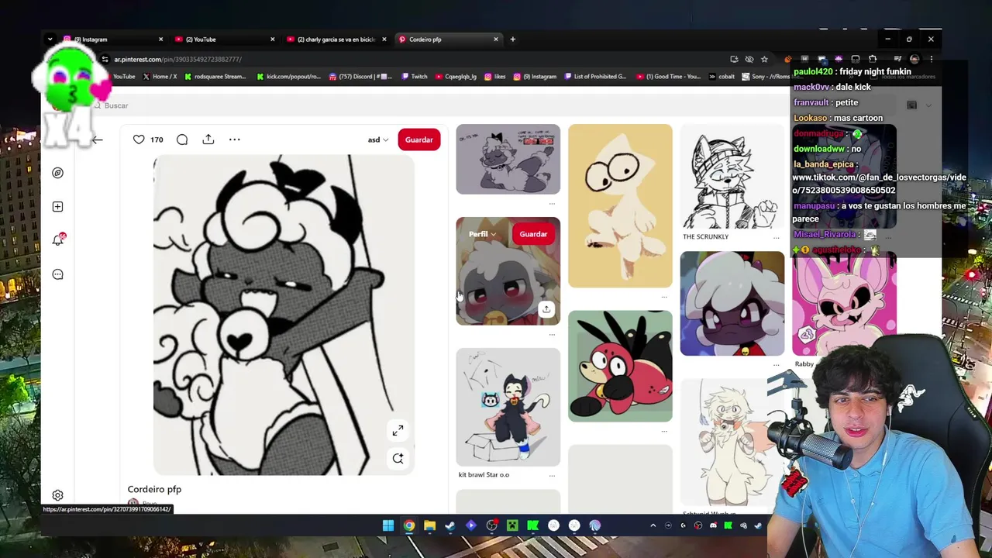The image size is (992, 558).
Task: Open more options under the kit brawl Star pin
Action: pos(552,475)
